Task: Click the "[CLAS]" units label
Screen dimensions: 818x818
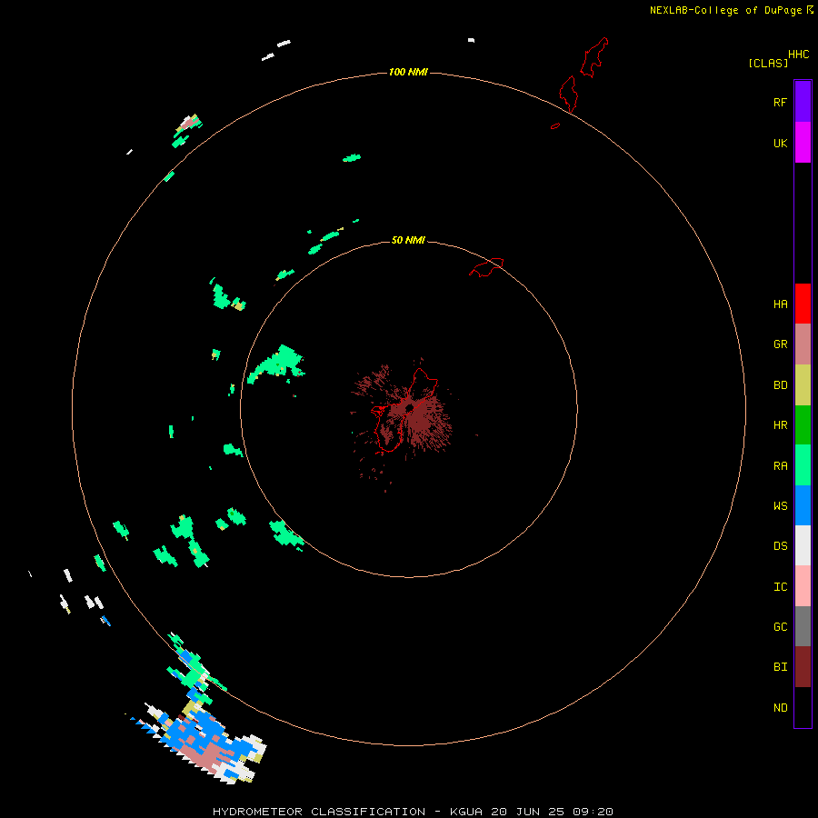Action: coord(768,63)
